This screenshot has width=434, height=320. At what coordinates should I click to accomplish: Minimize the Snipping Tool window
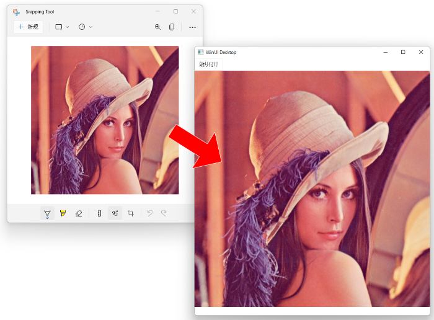point(157,11)
